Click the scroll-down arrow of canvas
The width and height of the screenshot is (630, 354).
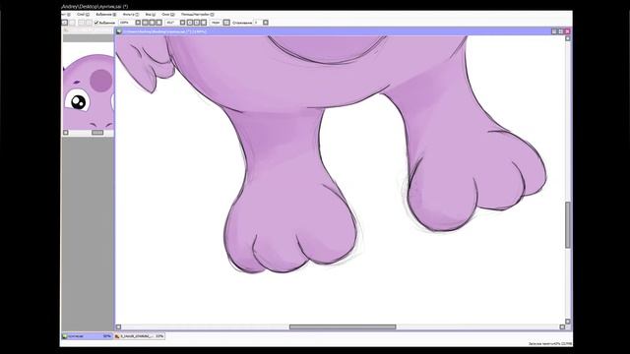(x=568, y=322)
